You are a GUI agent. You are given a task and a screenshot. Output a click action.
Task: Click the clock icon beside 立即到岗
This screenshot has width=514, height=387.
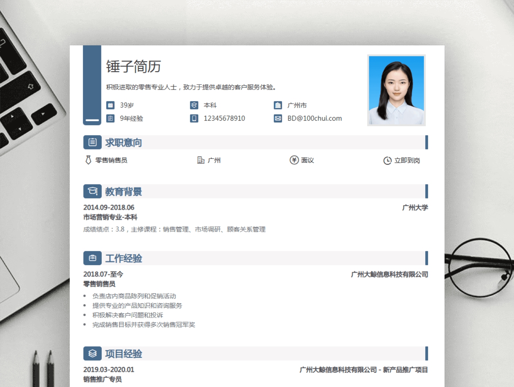[387, 160]
